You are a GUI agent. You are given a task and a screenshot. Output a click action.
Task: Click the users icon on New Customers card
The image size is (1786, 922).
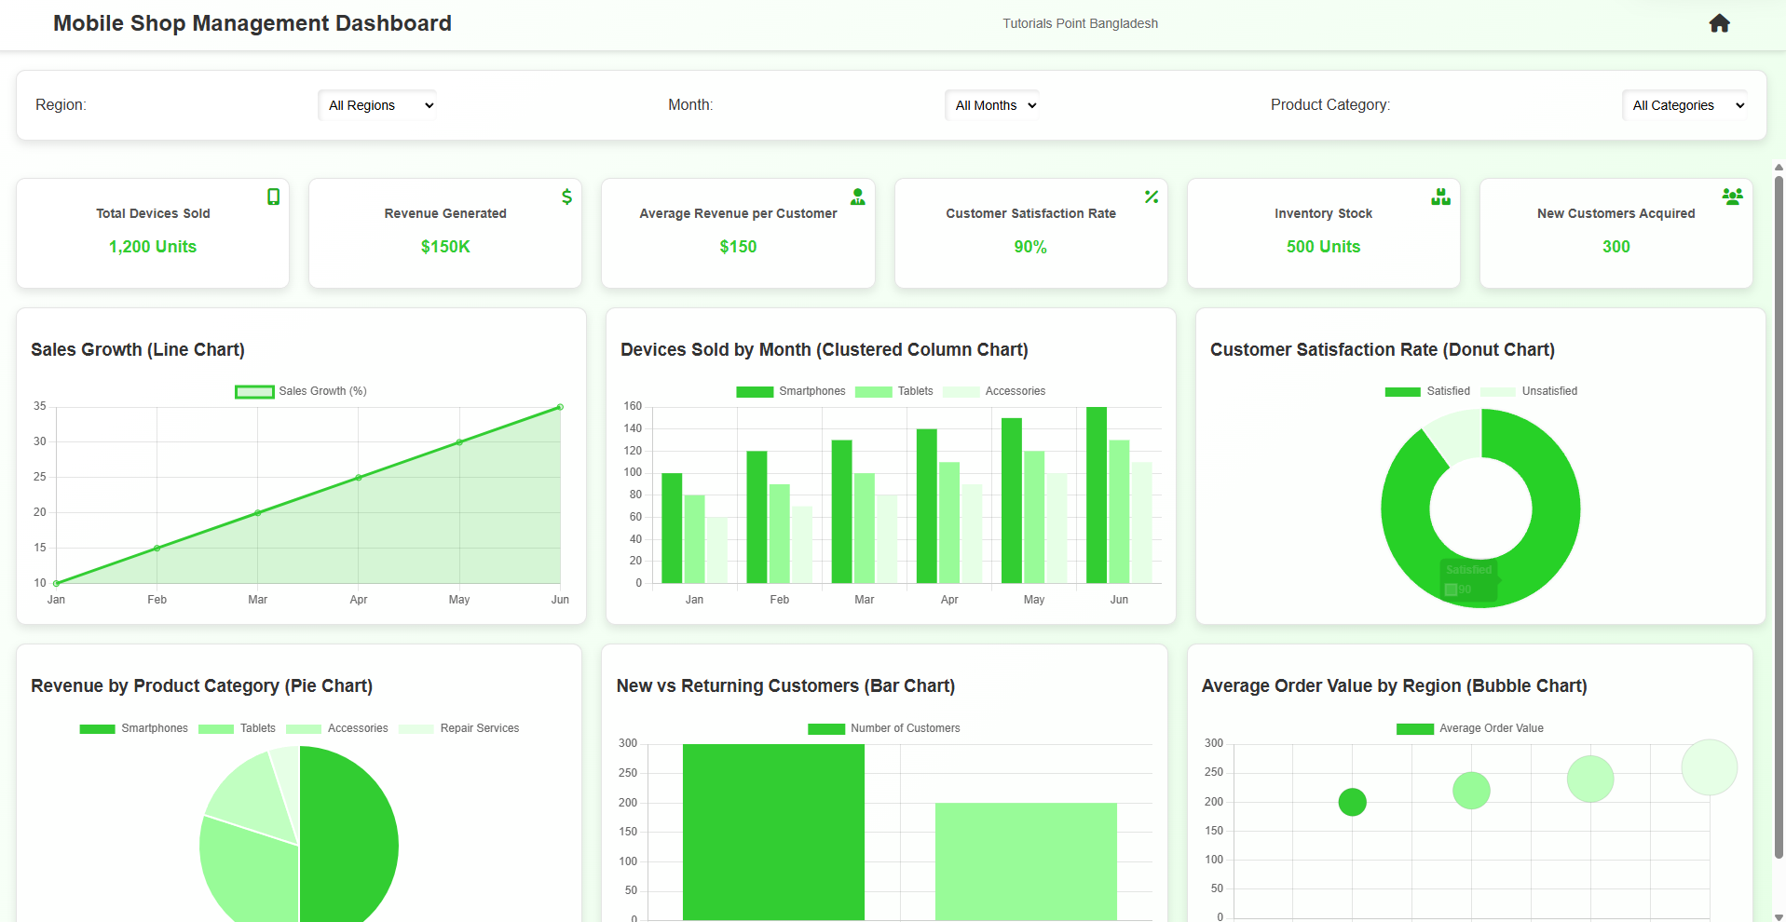click(1732, 197)
